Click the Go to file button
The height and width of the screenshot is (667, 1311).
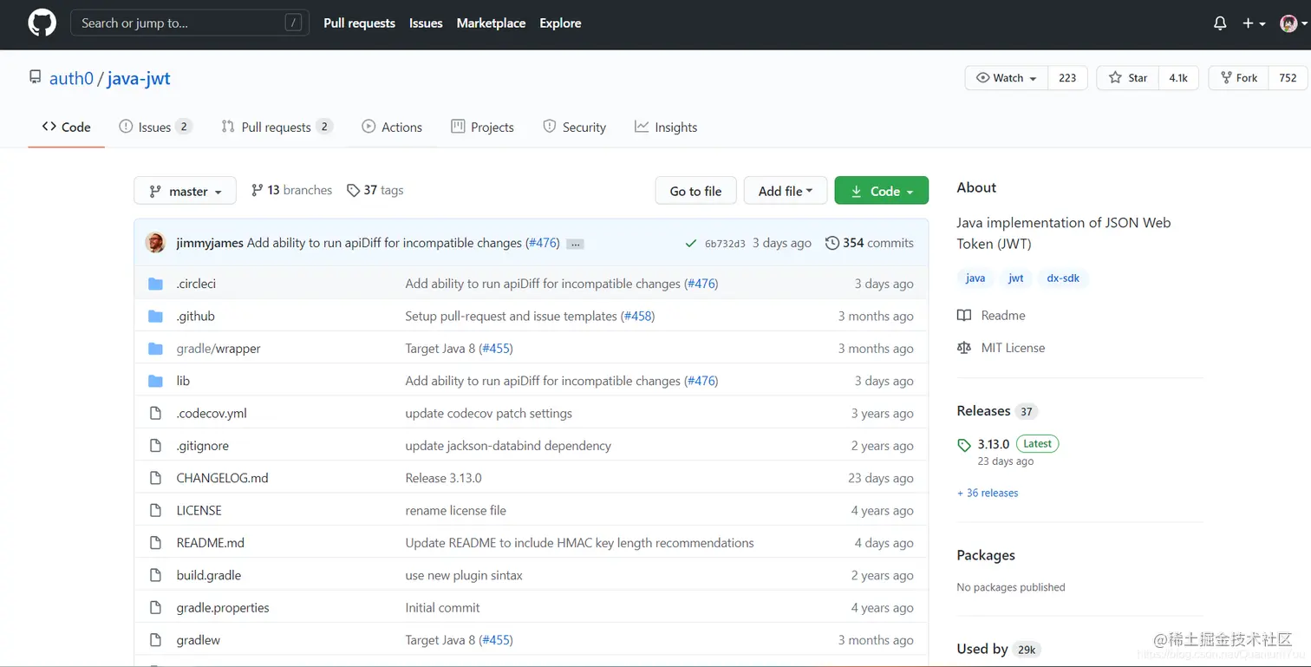click(x=695, y=191)
